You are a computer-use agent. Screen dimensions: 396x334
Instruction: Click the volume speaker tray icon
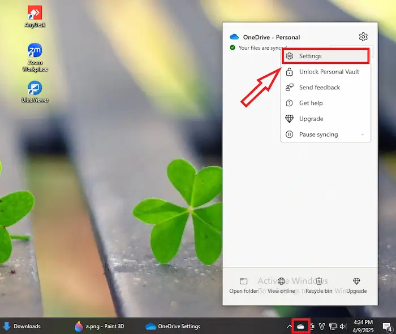tap(343, 326)
